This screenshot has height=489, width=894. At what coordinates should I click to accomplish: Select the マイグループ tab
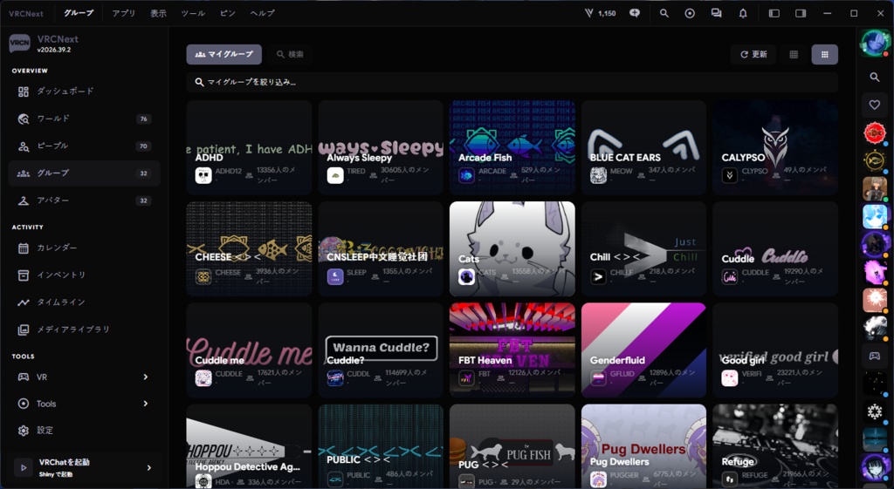[224, 54]
